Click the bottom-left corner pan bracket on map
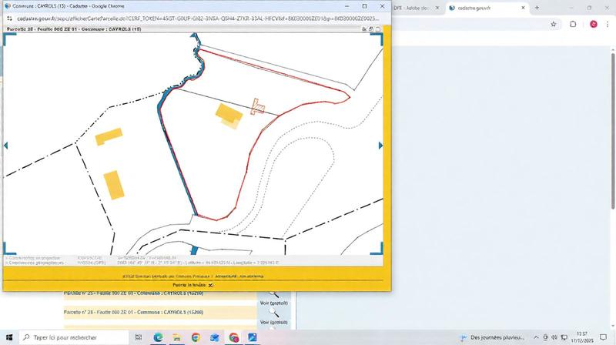This screenshot has height=345, width=616. 8,248
